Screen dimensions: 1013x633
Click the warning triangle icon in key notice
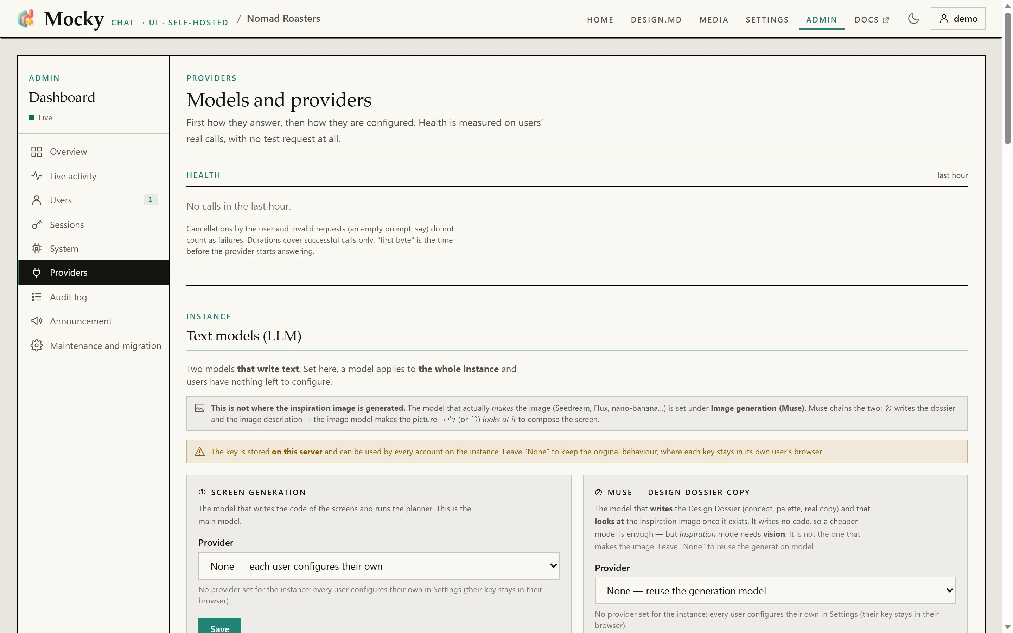click(200, 452)
